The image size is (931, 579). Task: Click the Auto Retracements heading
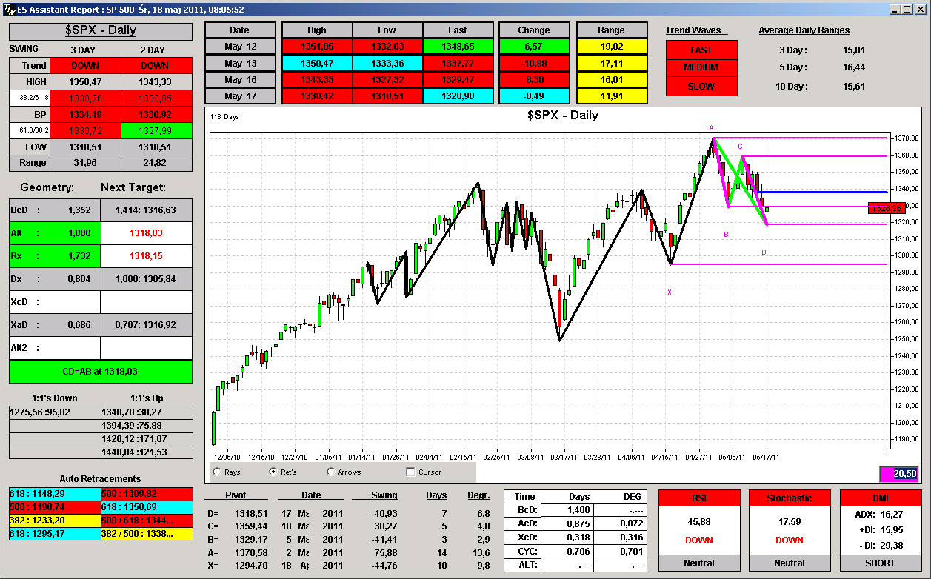click(101, 479)
